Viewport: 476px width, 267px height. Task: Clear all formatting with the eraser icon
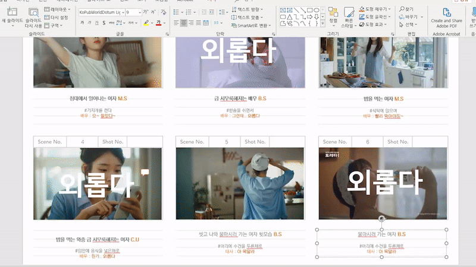(163, 12)
